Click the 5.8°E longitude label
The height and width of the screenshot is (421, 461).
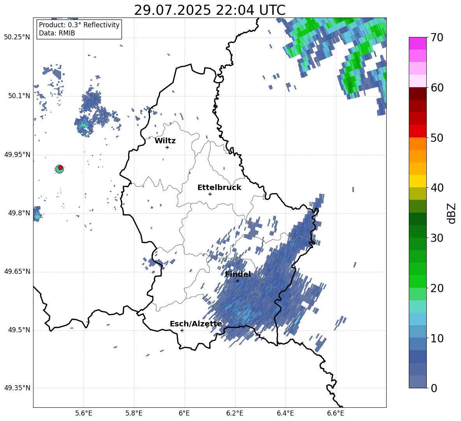point(134,413)
